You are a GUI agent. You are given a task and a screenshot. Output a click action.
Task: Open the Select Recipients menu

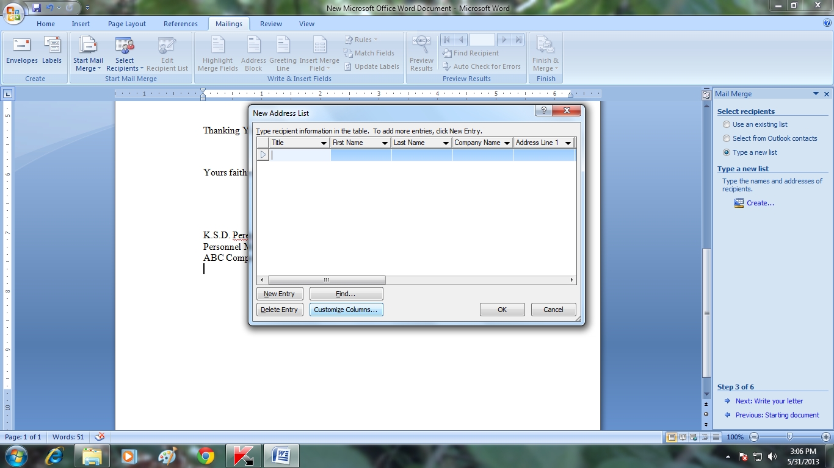(125, 54)
